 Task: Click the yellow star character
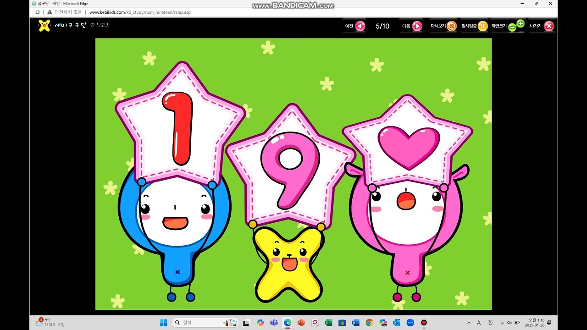click(x=288, y=266)
